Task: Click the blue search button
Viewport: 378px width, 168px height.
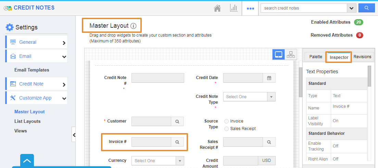Action: 366,8
